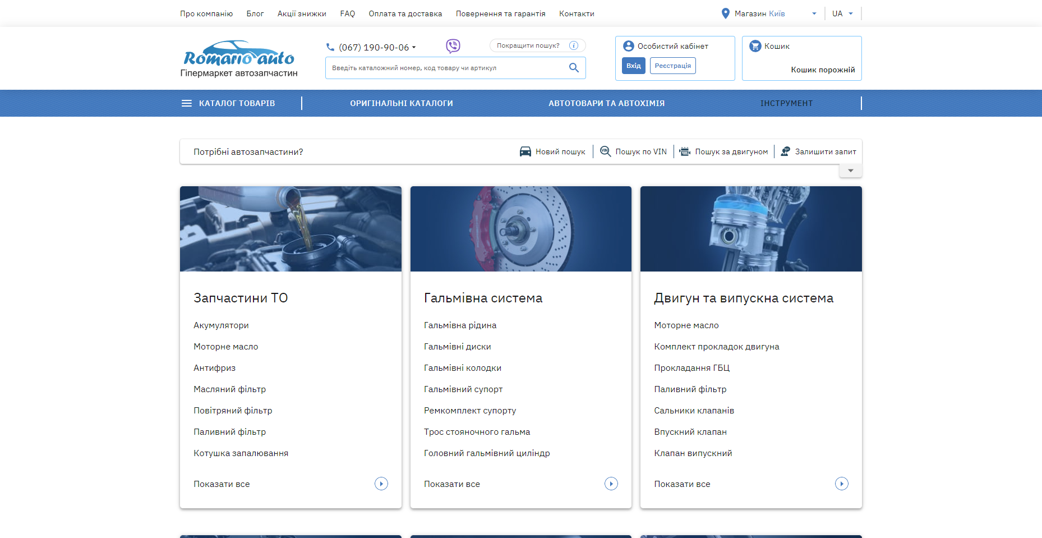
Task: Open the UA language dropdown
Action: pyautogui.click(x=842, y=13)
